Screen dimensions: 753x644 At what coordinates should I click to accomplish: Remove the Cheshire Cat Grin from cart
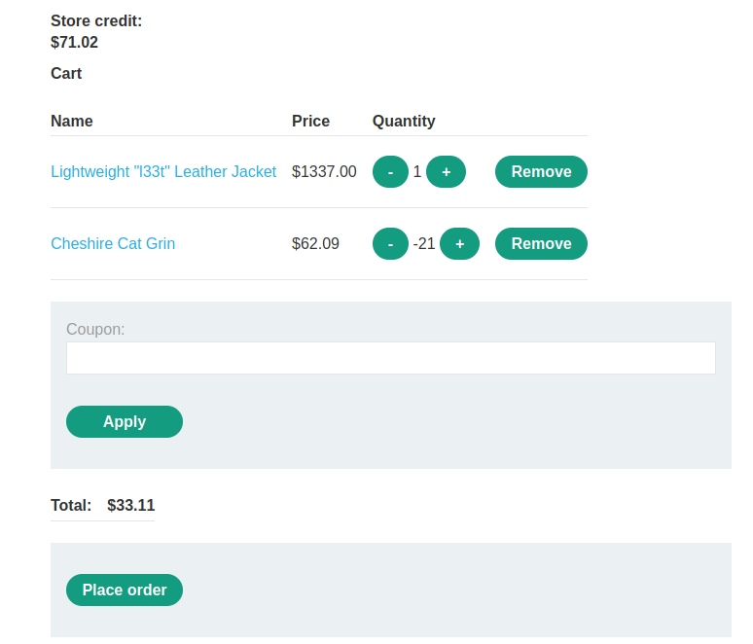(541, 243)
